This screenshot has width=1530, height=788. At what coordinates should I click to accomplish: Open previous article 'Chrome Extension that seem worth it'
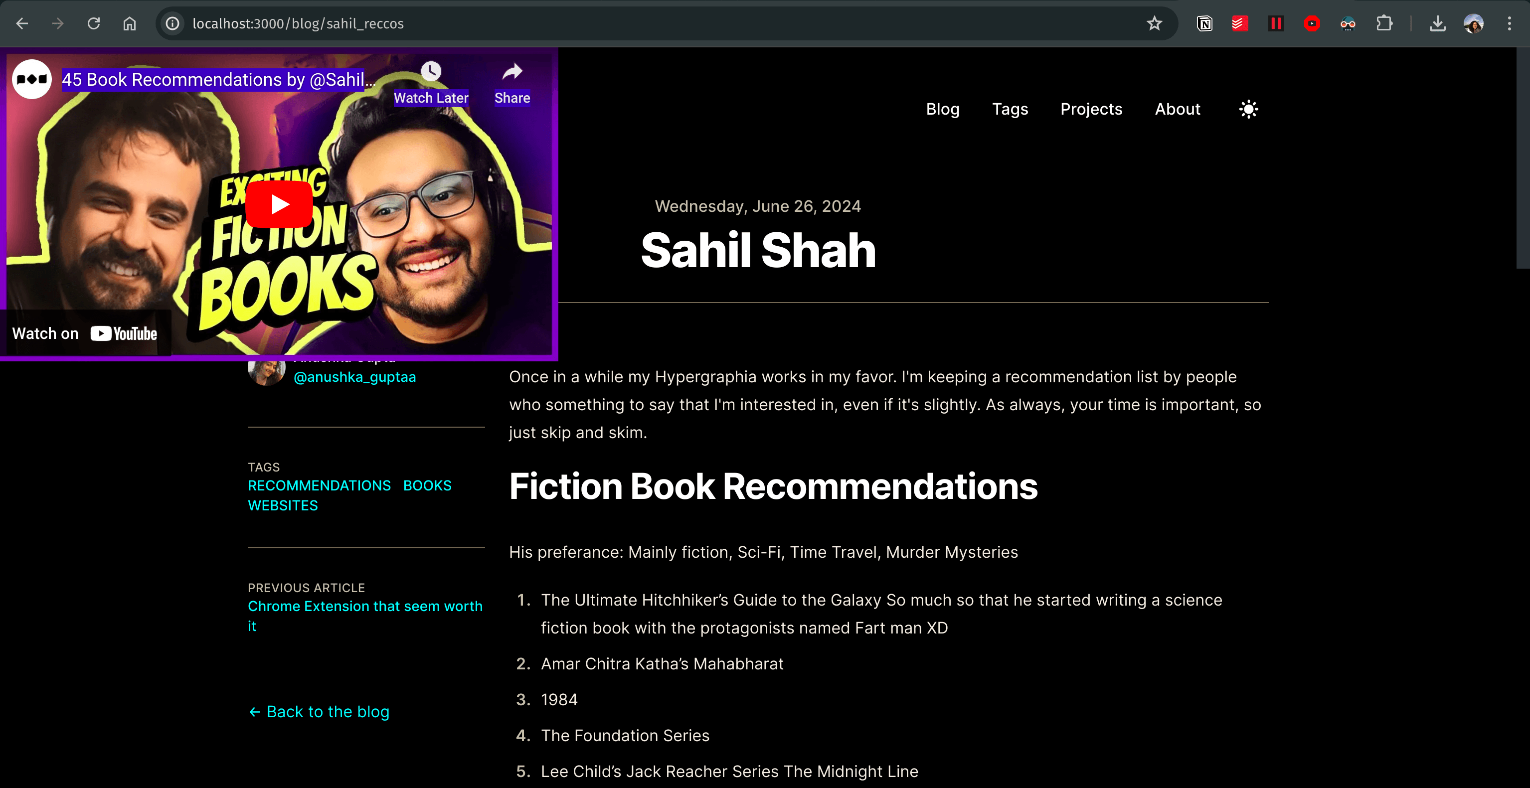coord(365,617)
